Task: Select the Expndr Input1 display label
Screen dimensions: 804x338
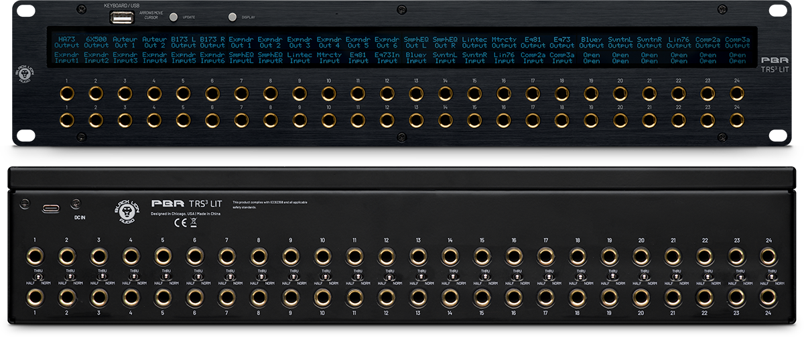Action: (x=66, y=58)
